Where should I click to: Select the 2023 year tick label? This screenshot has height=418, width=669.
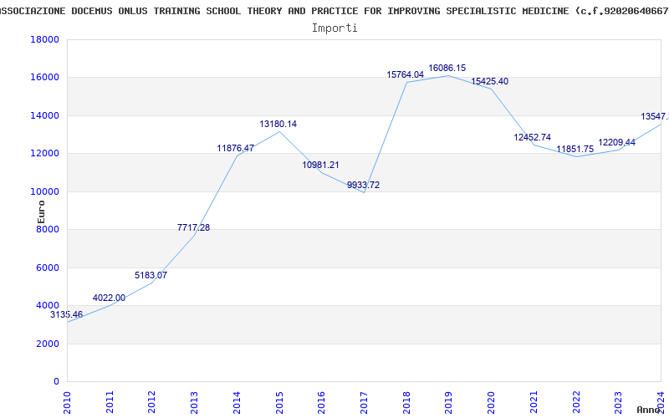tap(618, 402)
